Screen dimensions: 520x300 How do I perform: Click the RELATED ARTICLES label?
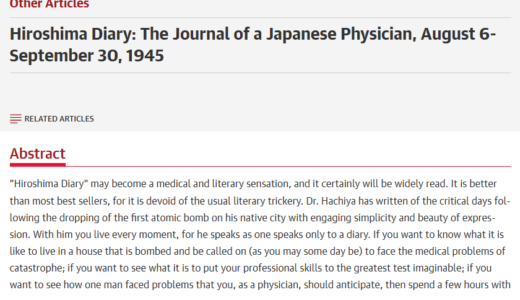[59, 119]
